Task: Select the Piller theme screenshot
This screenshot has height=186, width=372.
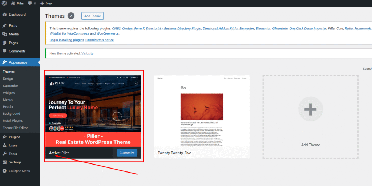Action: pyautogui.click(x=93, y=111)
